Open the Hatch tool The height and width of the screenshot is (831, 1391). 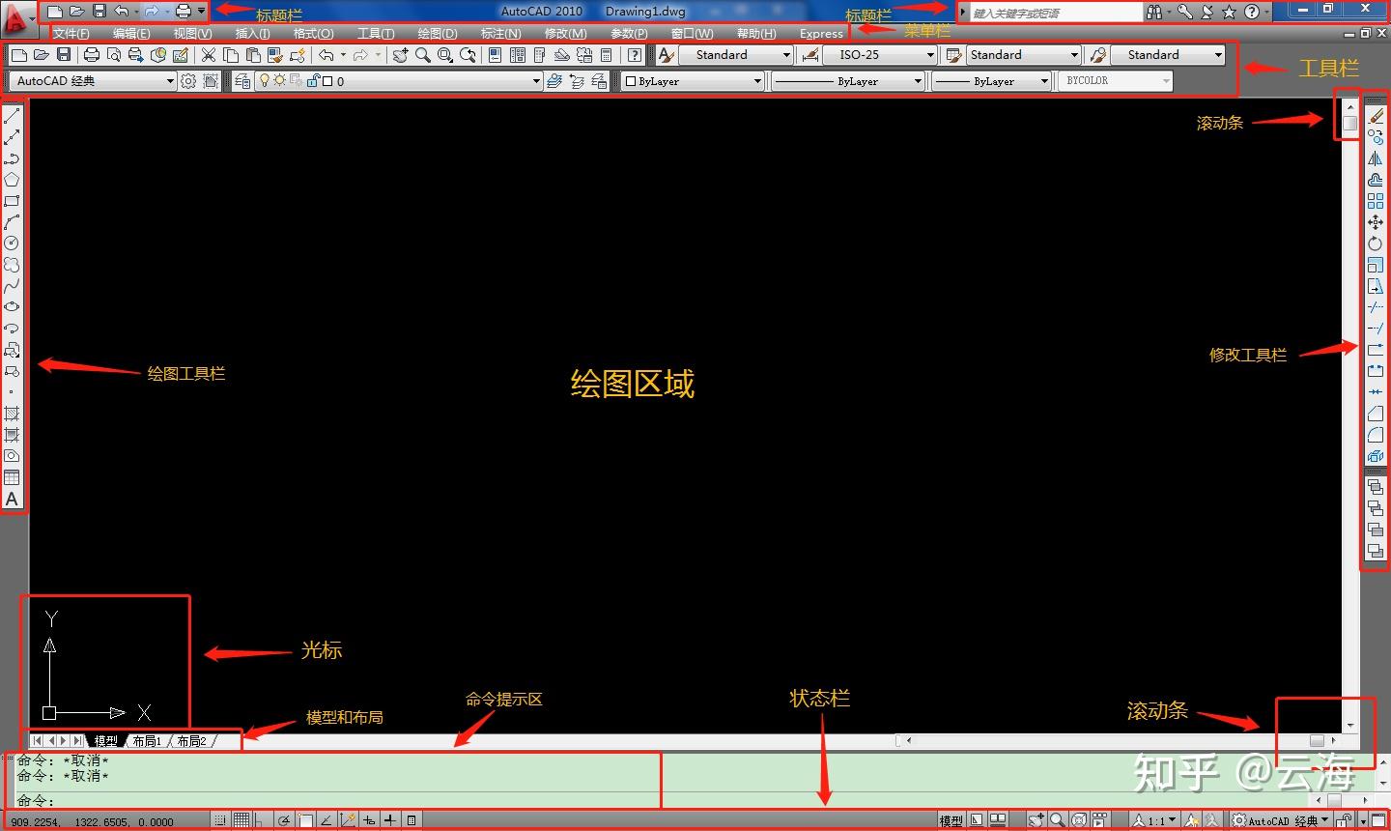[12, 414]
